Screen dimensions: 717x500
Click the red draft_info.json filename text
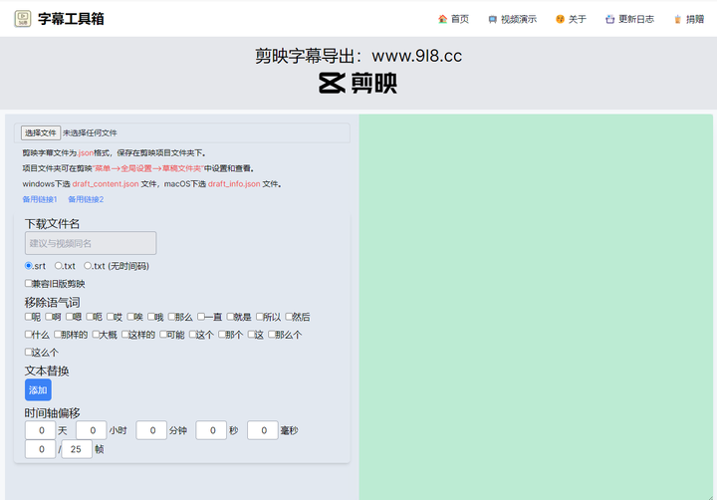tap(234, 184)
